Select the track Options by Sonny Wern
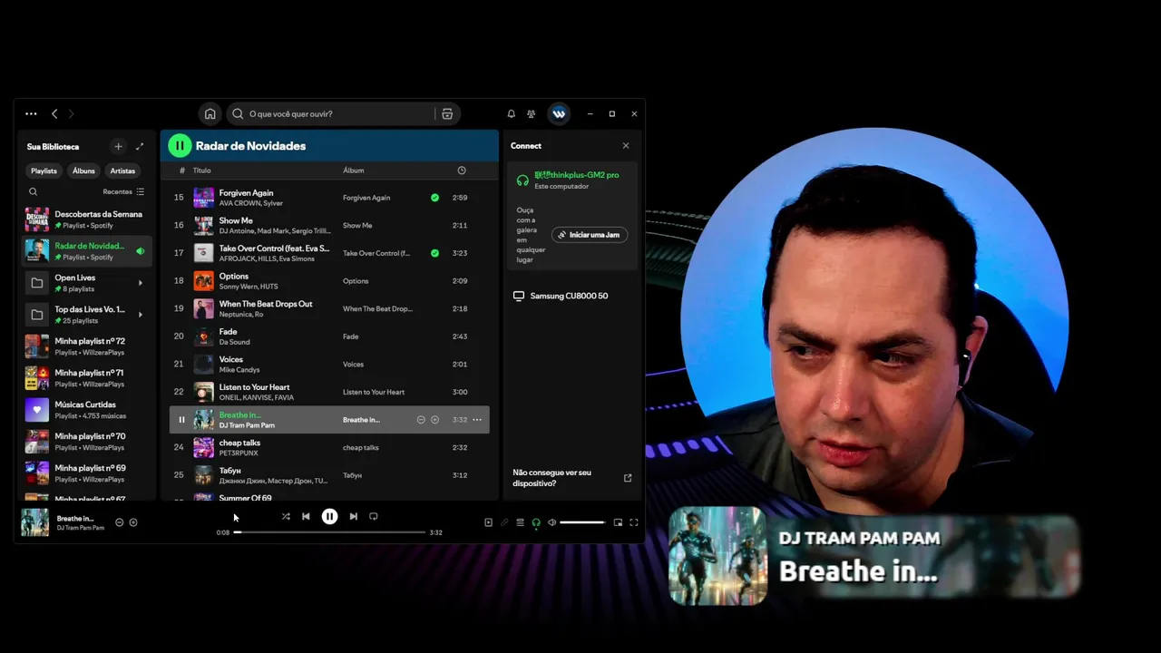Image resolution: width=1161 pixels, height=653 pixels. [x=329, y=280]
